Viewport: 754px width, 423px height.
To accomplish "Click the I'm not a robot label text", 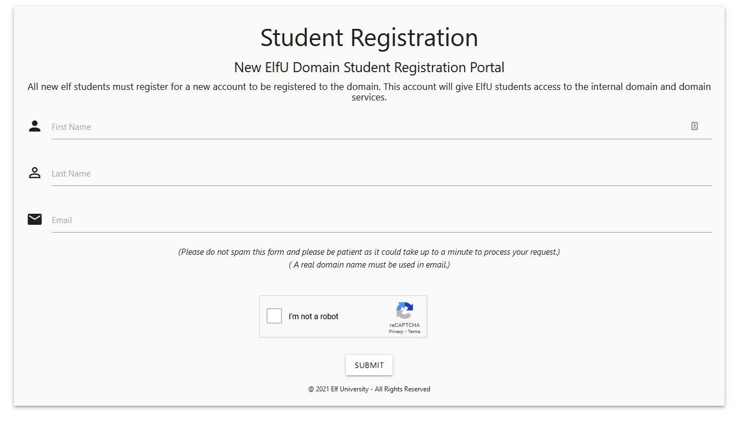I will [314, 316].
